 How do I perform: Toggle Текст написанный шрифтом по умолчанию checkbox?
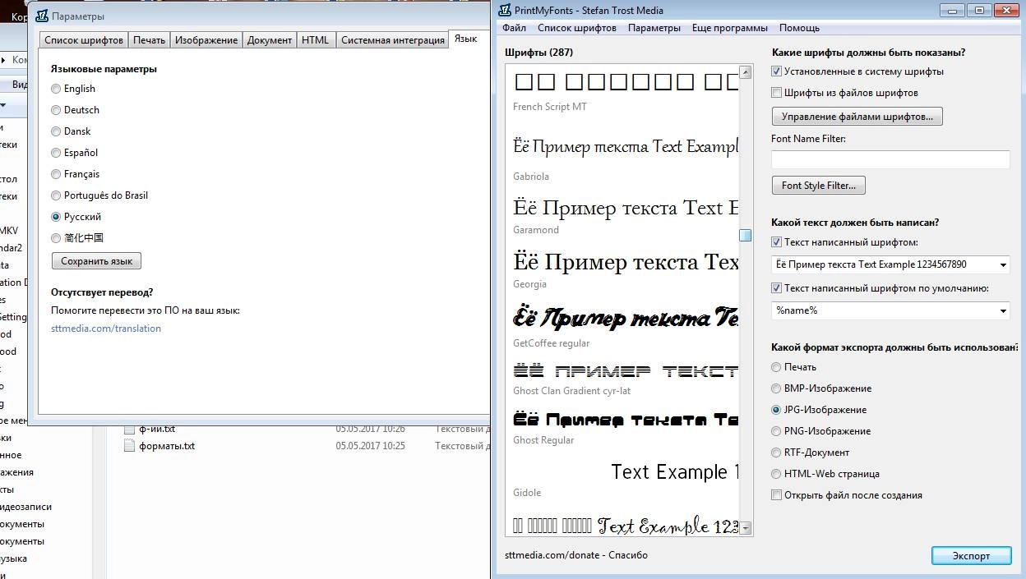[777, 288]
